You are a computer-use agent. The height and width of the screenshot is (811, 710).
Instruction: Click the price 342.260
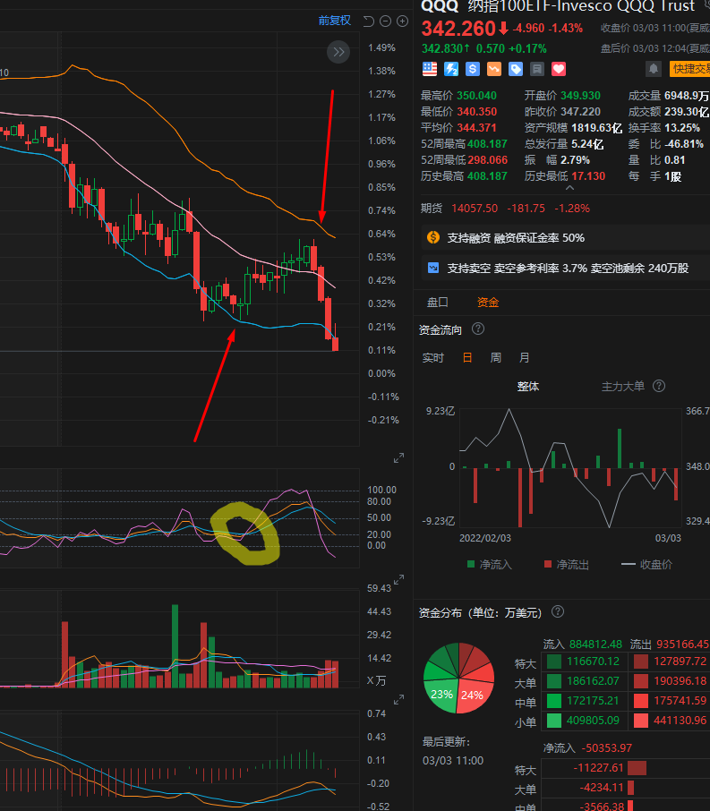458,29
